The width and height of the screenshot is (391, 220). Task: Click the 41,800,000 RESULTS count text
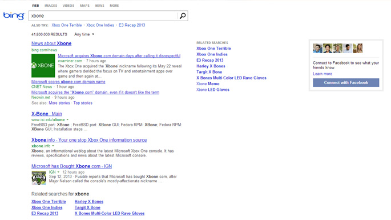pyautogui.click(x=49, y=34)
